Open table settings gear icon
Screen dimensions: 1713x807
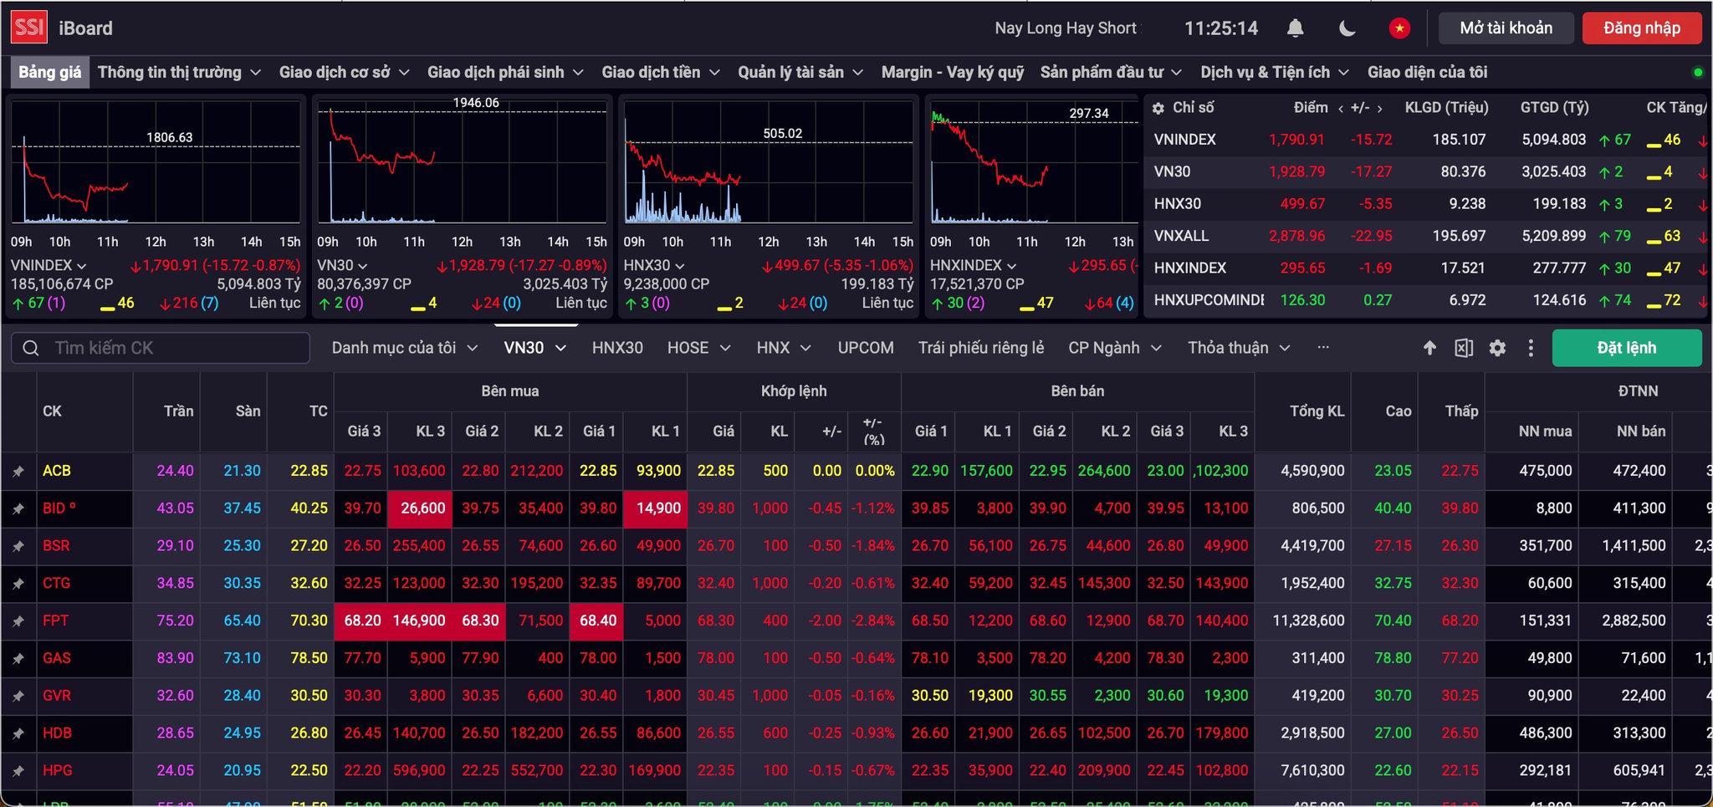(x=1497, y=348)
